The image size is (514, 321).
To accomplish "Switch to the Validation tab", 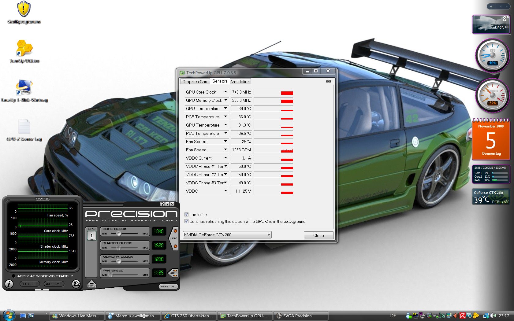I will coord(240,82).
